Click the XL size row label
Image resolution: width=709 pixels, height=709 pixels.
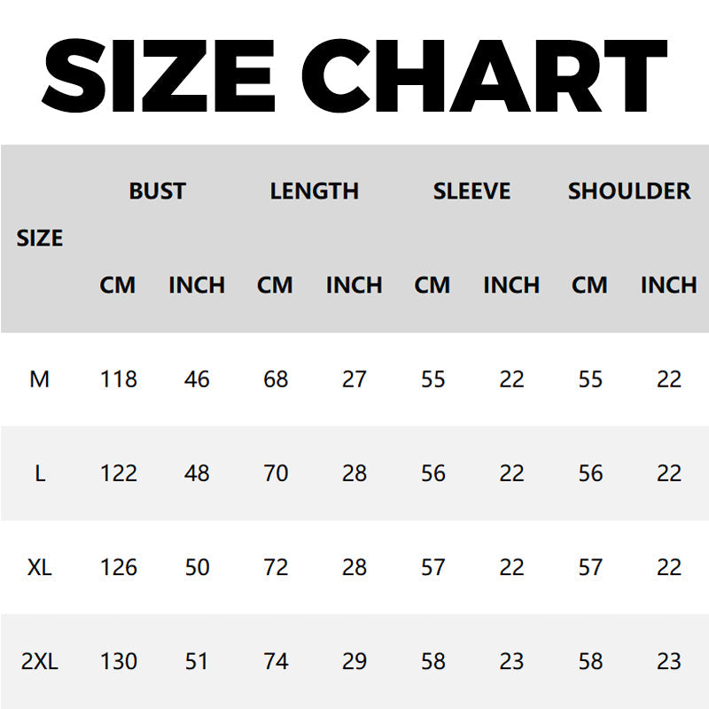click(x=40, y=567)
